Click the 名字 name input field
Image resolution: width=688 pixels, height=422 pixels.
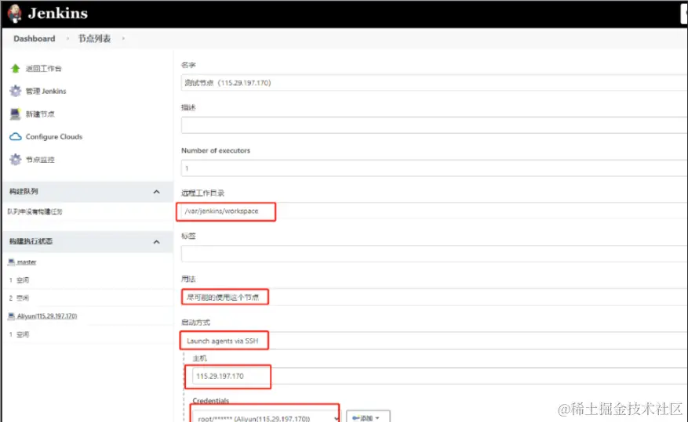[x=435, y=83]
